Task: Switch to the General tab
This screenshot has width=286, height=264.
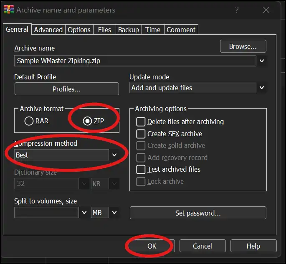Action: 17,29
